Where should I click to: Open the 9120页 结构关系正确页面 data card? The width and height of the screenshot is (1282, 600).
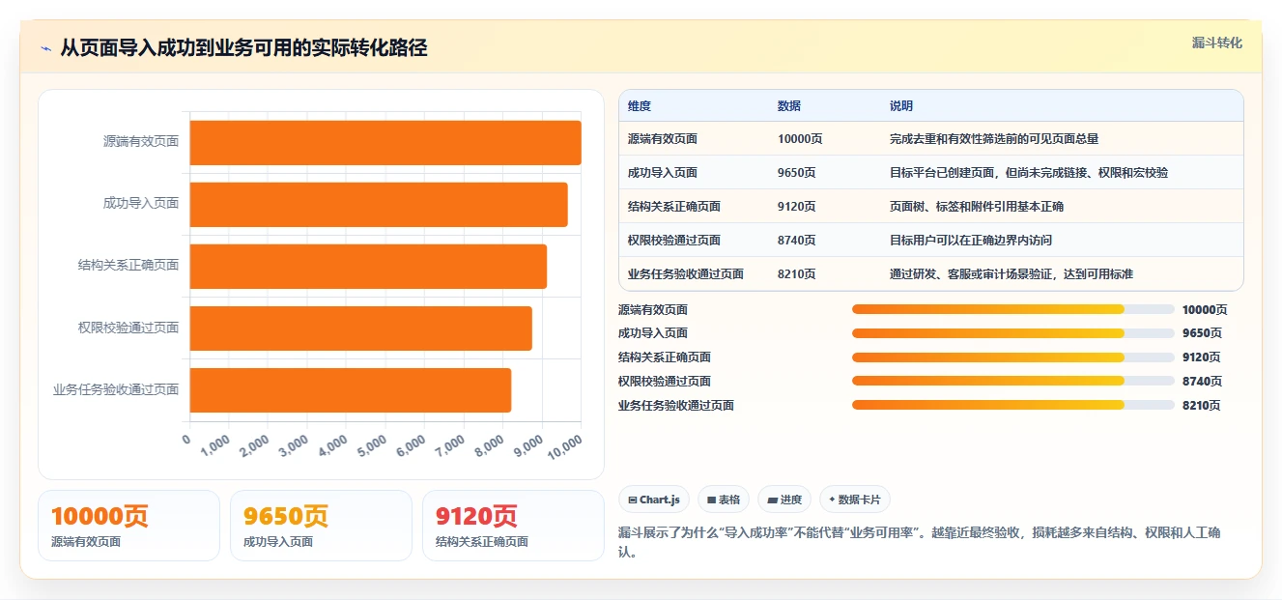513,526
